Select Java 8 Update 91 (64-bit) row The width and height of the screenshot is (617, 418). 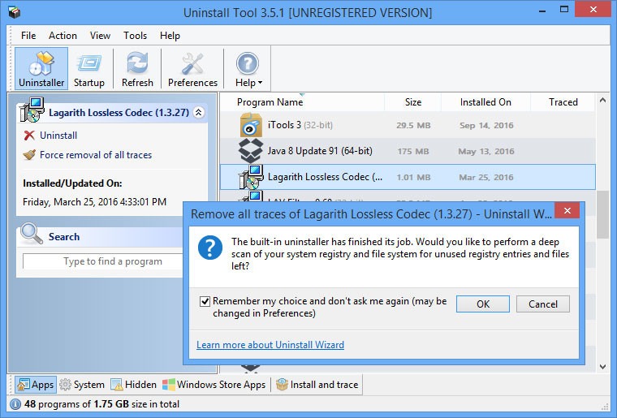click(x=408, y=151)
